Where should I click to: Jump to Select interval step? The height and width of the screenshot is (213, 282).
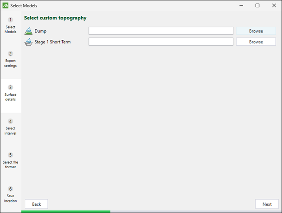(x=11, y=130)
